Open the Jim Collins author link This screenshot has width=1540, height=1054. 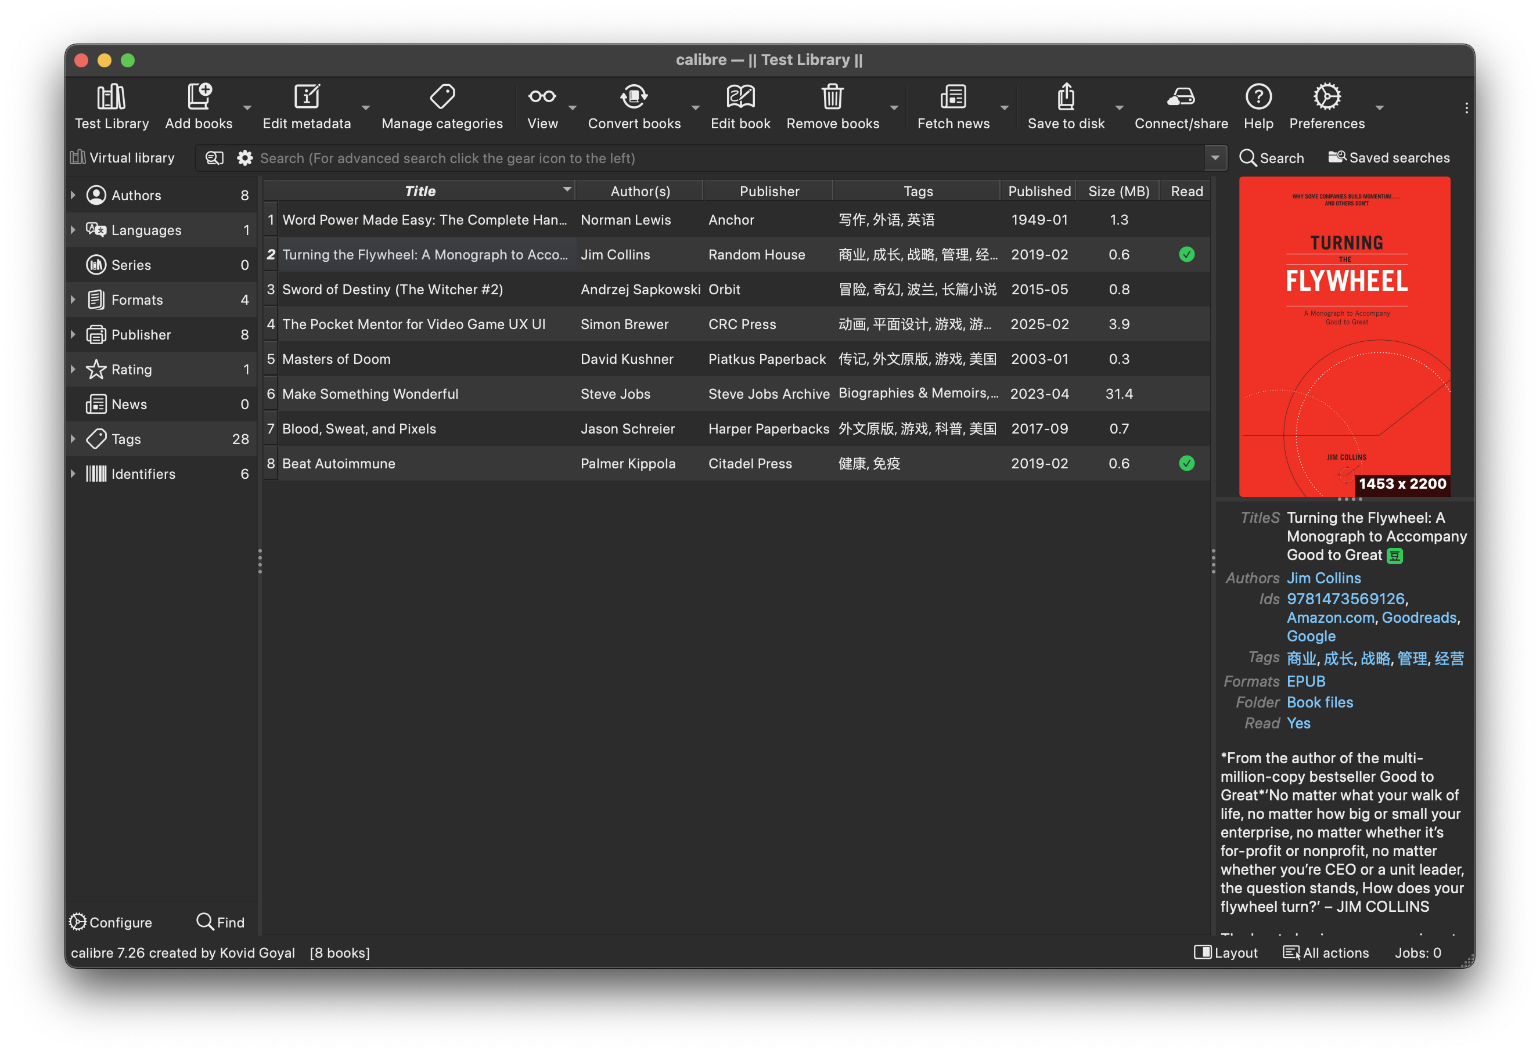[x=1323, y=577]
